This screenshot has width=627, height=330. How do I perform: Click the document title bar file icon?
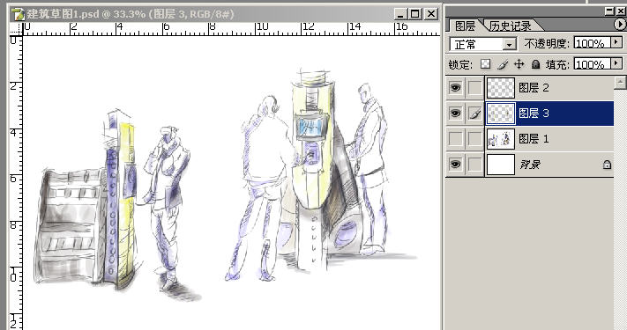coord(18,14)
